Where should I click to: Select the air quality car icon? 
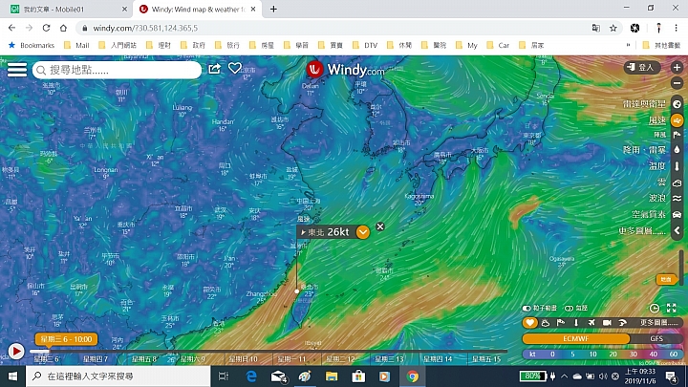(x=677, y=215)
